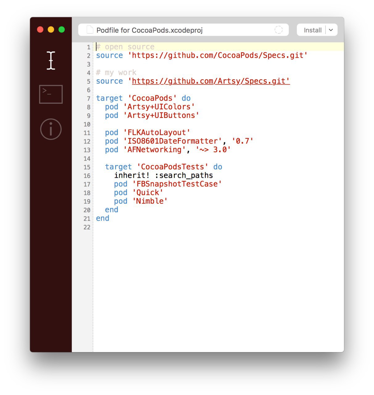Click 'Artsy+UIButtons' pod name
This screenshot has height=395, width=374.
[161, 115]
